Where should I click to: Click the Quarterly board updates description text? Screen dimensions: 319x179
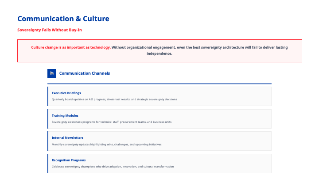pyautogui.click(x=114, y=99)
